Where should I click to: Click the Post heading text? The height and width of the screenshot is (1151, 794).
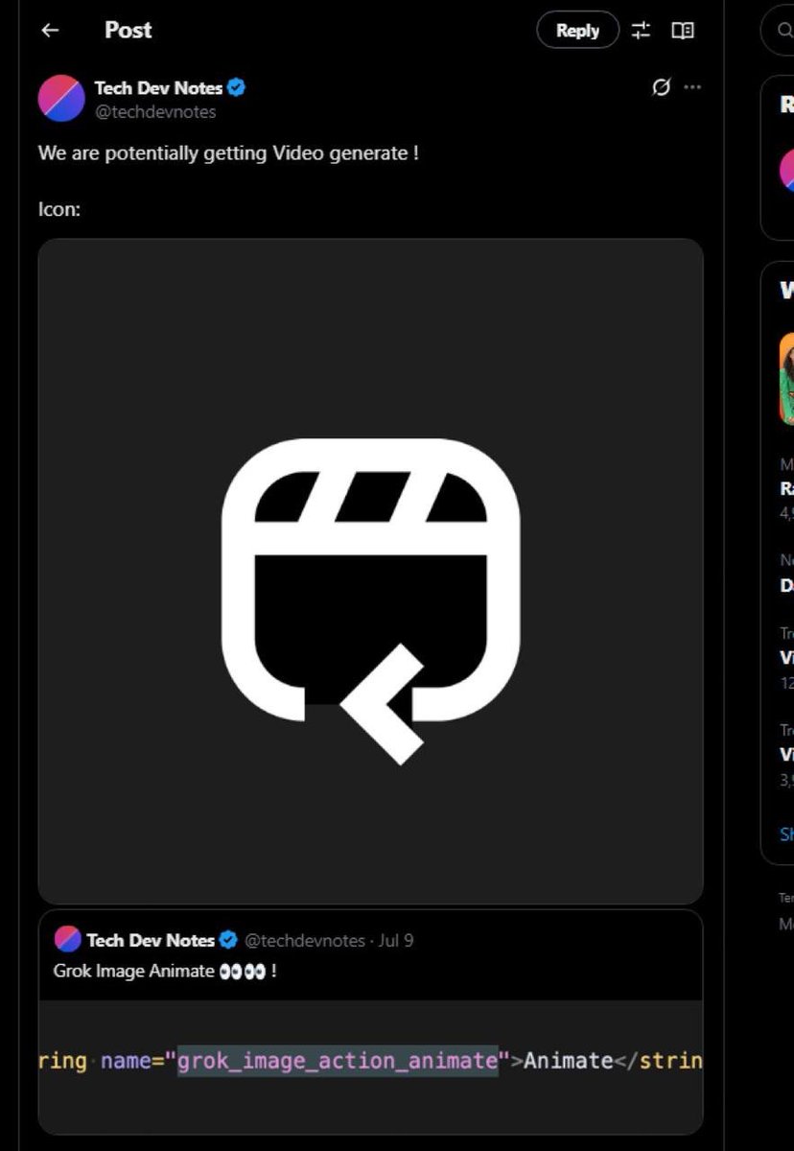tap(128, 31)
